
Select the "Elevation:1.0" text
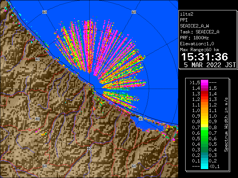tap(197, 44)
